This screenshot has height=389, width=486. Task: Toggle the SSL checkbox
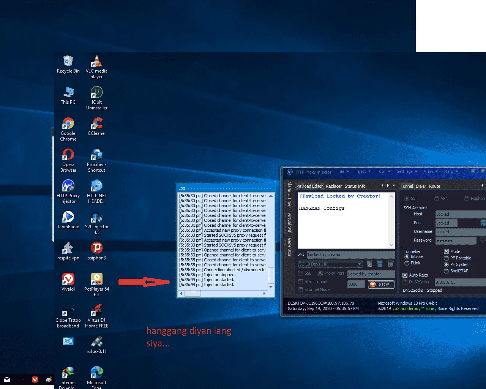coord(301,273)
